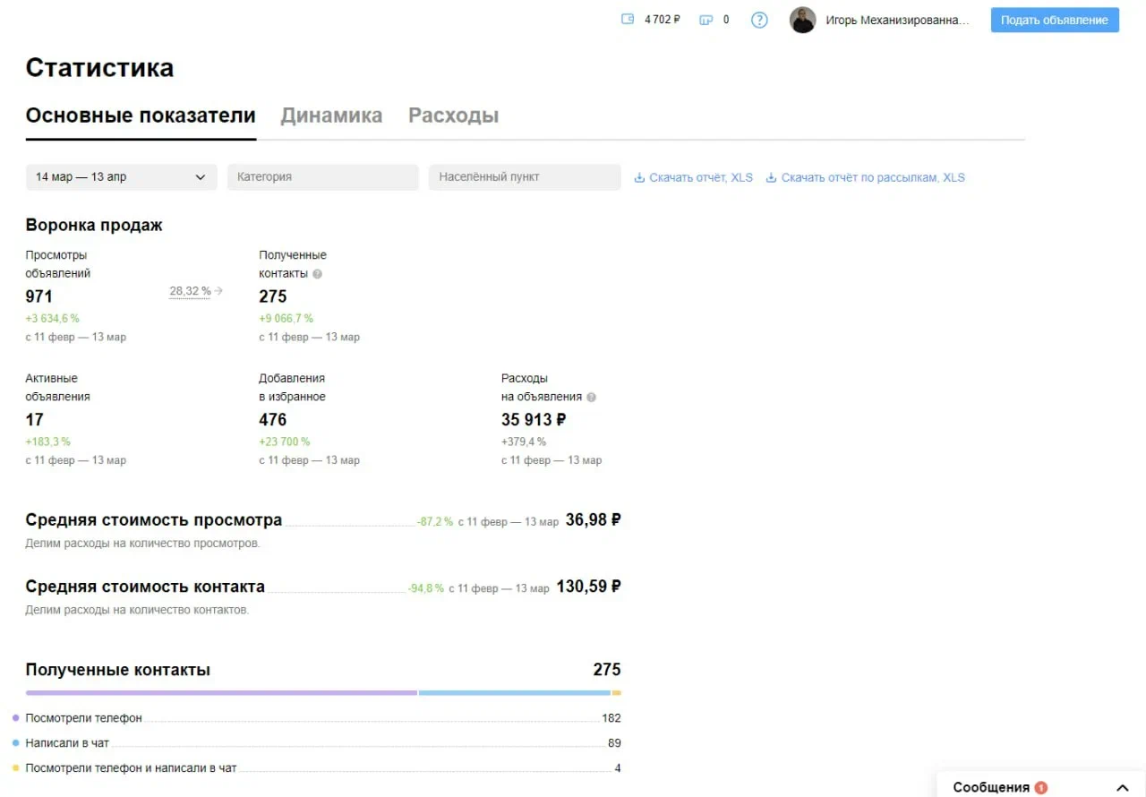Click the Средняя стоимость контакта heading
This screenshot has width=1146, height=797.
coord(145,587)
